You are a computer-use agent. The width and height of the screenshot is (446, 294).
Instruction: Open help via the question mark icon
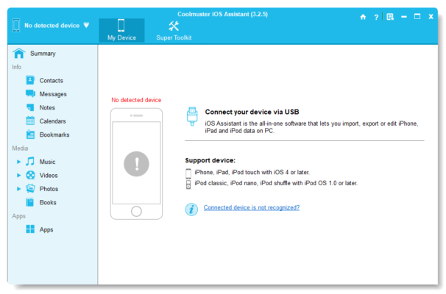[x=376, y=17]
